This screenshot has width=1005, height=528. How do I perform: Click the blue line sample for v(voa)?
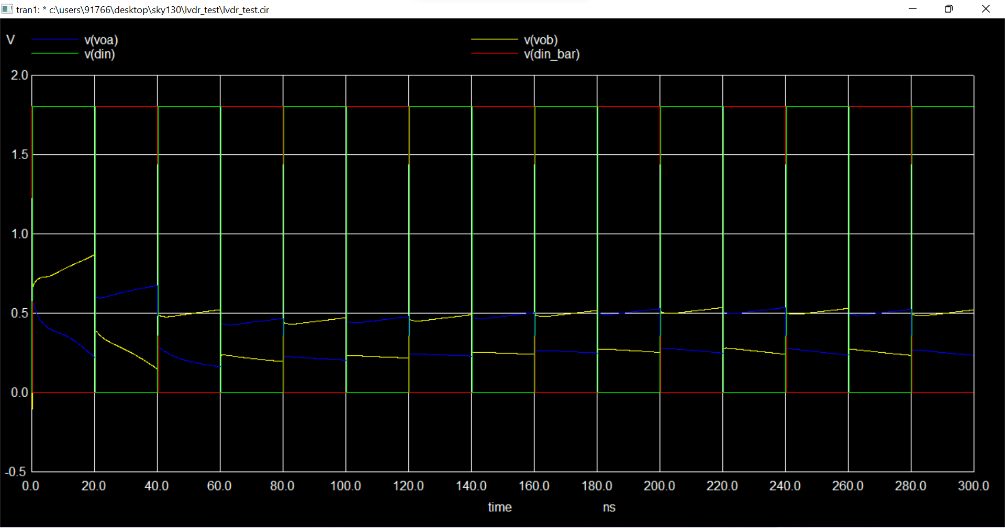55,40
